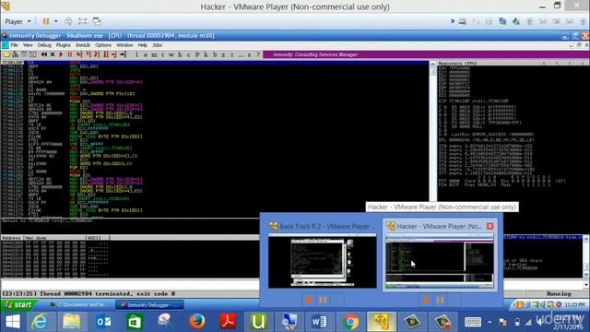Pause execution with the red pause icon

70,54
